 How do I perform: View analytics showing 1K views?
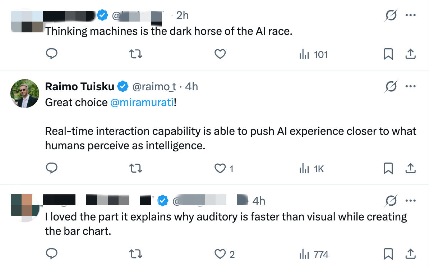[312, 169]
